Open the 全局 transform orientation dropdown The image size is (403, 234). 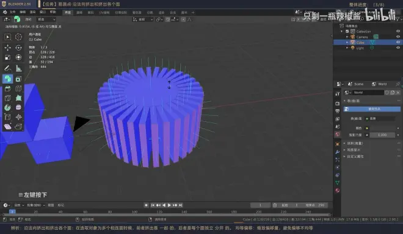pos(143,19)
